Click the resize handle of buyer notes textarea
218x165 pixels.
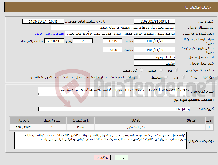(x=16, y=148)
